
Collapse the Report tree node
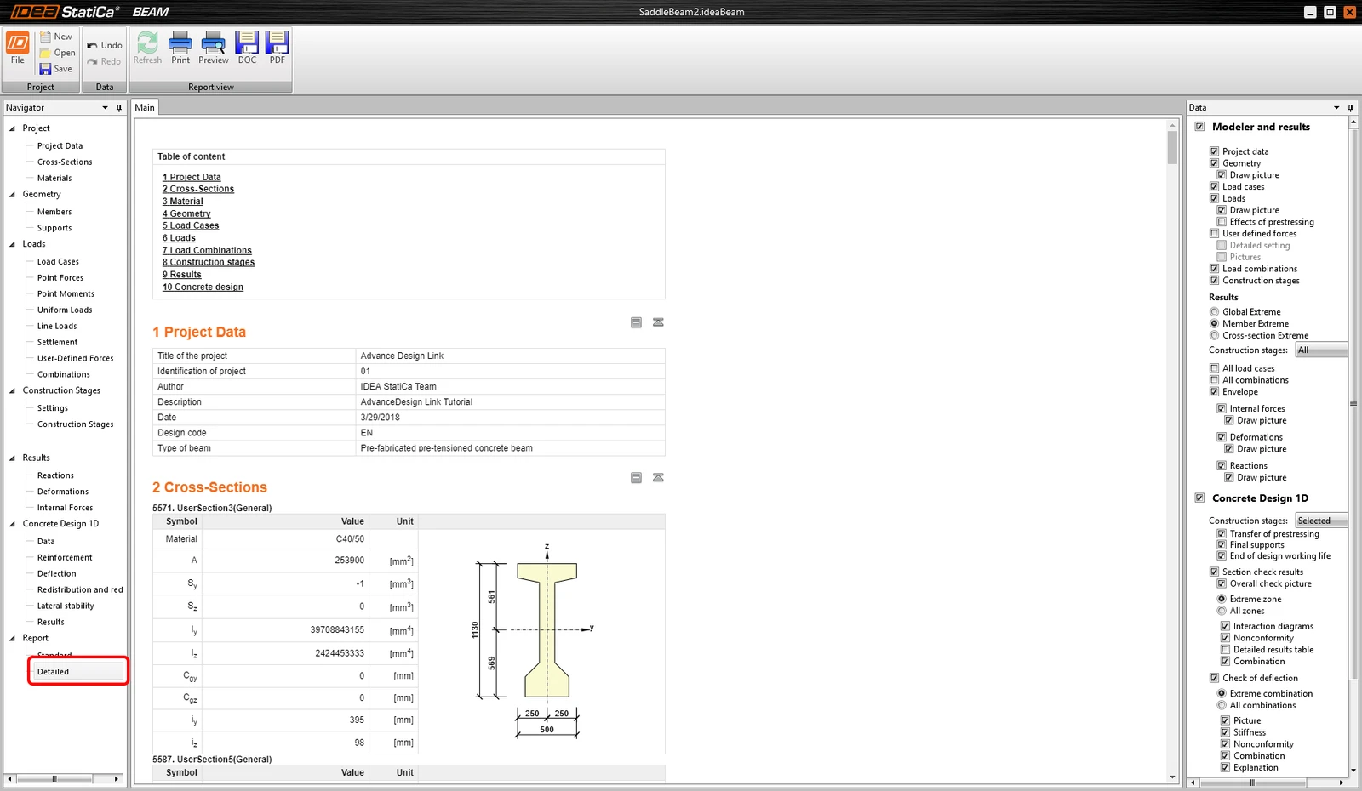(12, 639)
